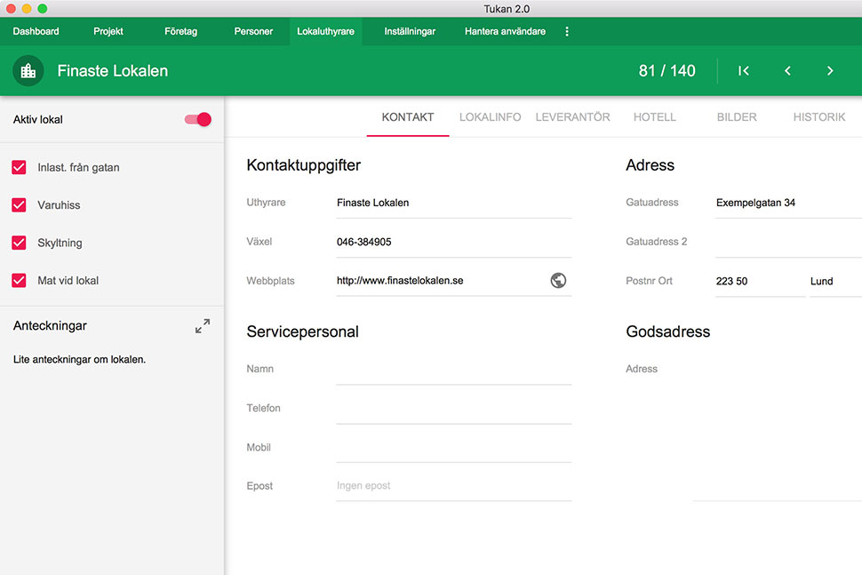Edit the city field Lund

pyautogui.click(x=835, y=281)
